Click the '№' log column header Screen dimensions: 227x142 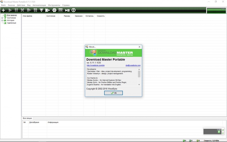point(25,122)
